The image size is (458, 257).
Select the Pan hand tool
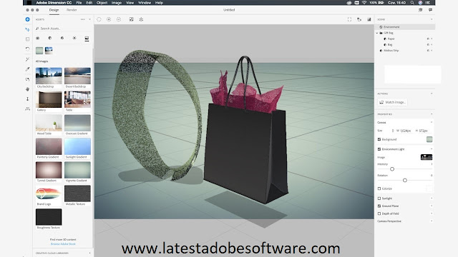[27, 89]
